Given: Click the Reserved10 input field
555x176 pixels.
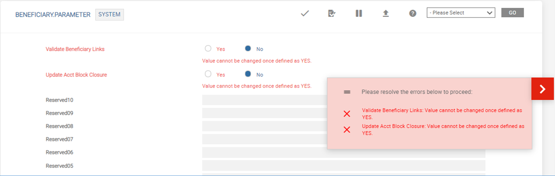Looking at the screenshot, I should 264,100.
